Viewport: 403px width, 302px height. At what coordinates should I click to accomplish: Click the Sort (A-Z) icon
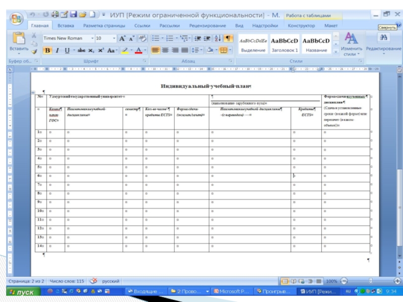218,38
